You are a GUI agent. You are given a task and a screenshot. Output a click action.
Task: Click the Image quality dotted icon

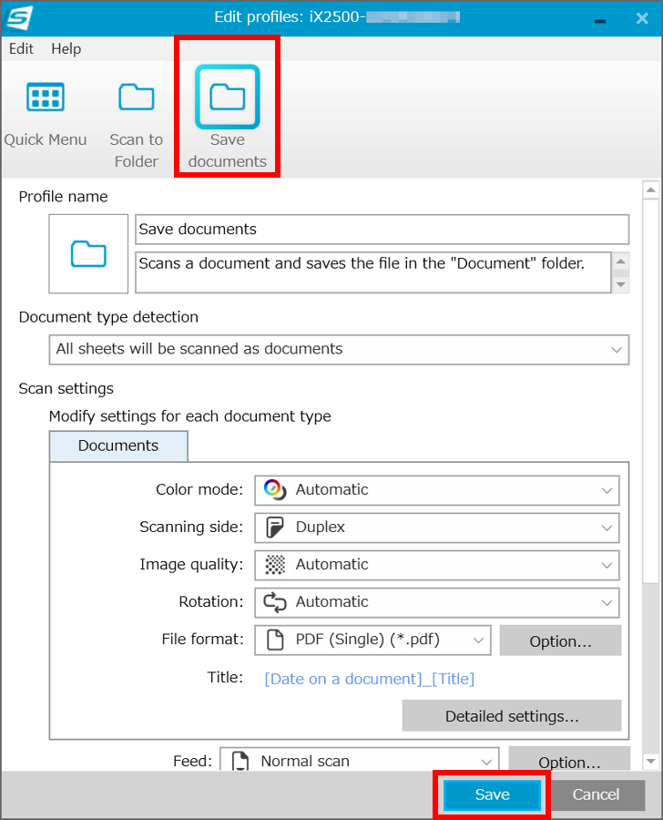(274, 565)
